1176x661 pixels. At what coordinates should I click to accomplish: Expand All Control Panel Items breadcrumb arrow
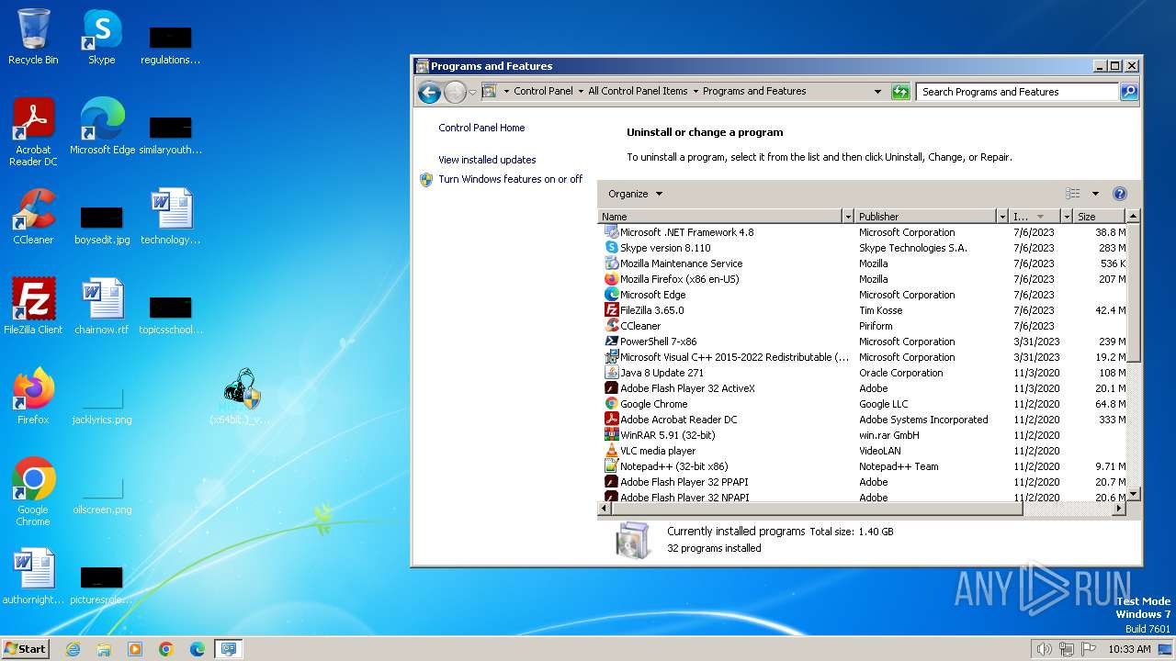(695, 92)
